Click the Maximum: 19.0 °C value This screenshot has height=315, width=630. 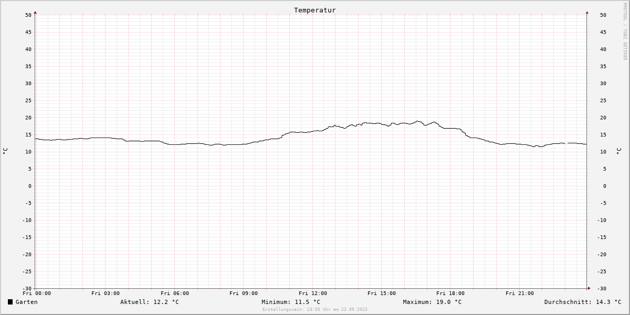pyautogui.click(x=432, y=302)
